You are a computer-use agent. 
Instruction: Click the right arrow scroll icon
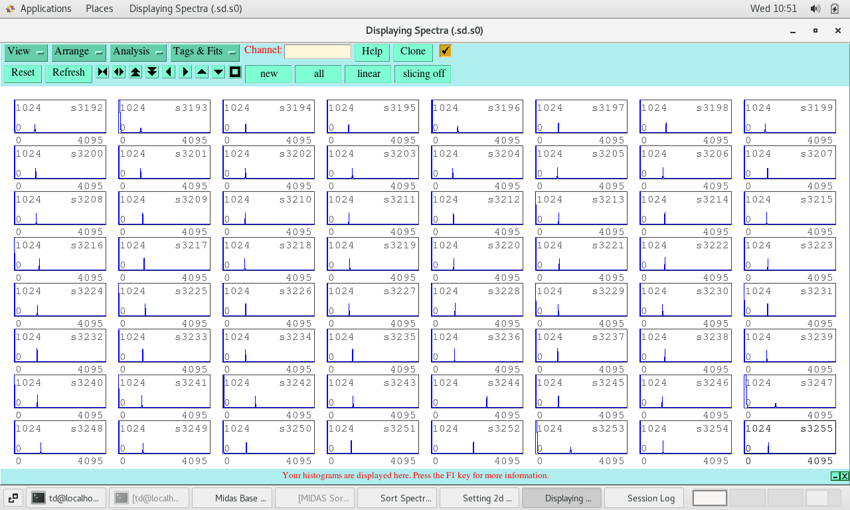coord(185,72)
